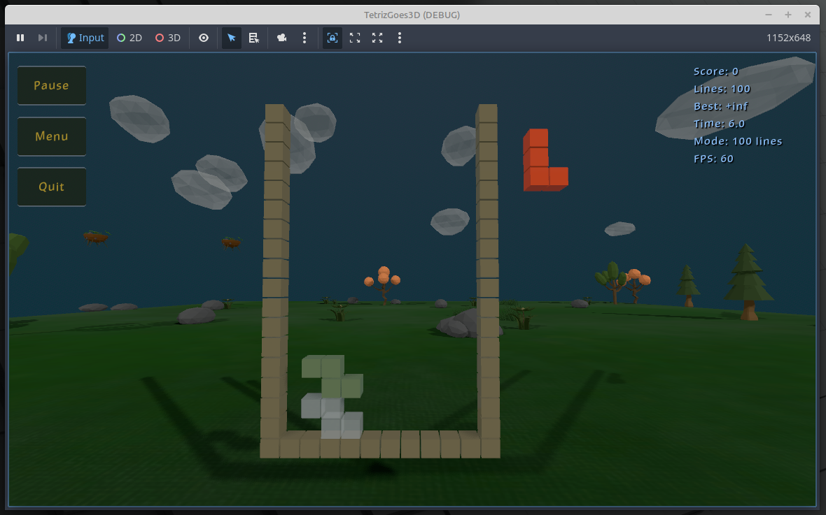Click the Time: 6.0 label
The image size is (826, 515).
(x=719, y=124)
